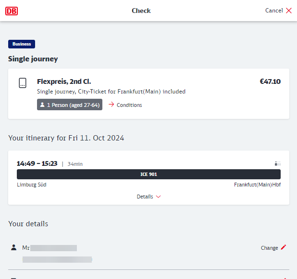Select the ICE 901 train bar
This screenshot has width=297, height=279.
point(148,174)
